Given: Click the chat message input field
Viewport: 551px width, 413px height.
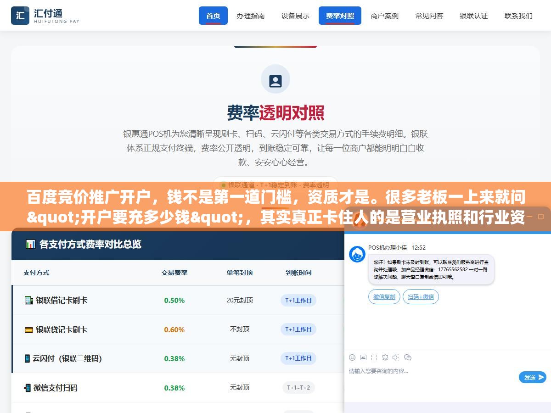Looking at the screenshot, I should coord(432,377).
